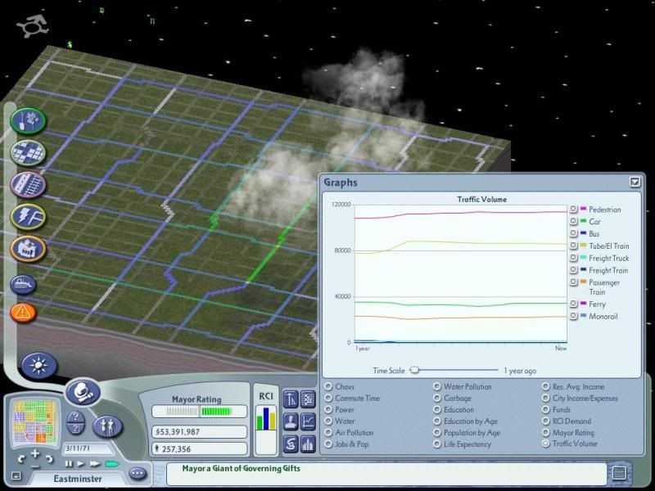655x491 pixels.
Task: Rotate the city view counter-clockwise
Action: click(21, 459)
